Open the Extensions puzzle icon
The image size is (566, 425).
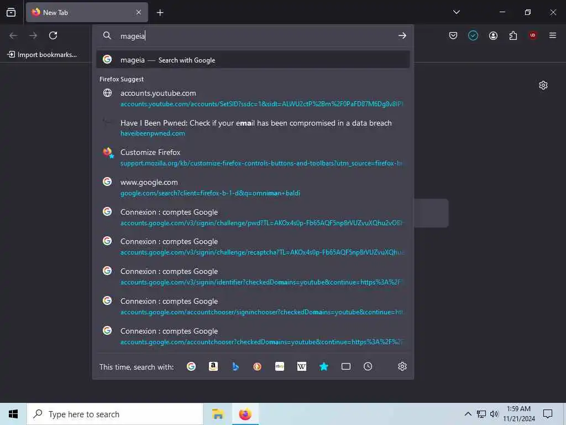tap(513, 35)
